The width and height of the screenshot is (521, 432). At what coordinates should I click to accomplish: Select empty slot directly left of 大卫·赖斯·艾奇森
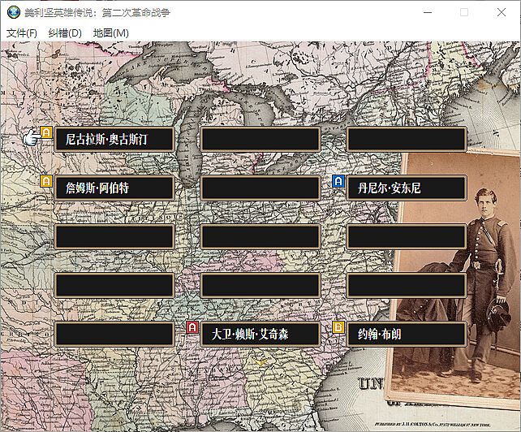point(114,334)
